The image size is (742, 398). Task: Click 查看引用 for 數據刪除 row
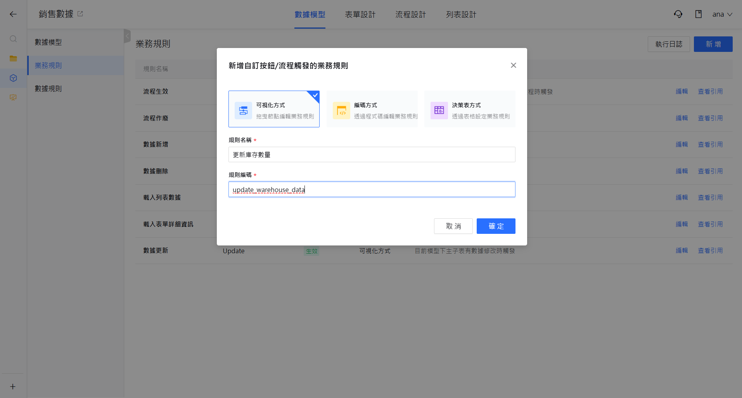pyautogui.click(x=710, y=171)
